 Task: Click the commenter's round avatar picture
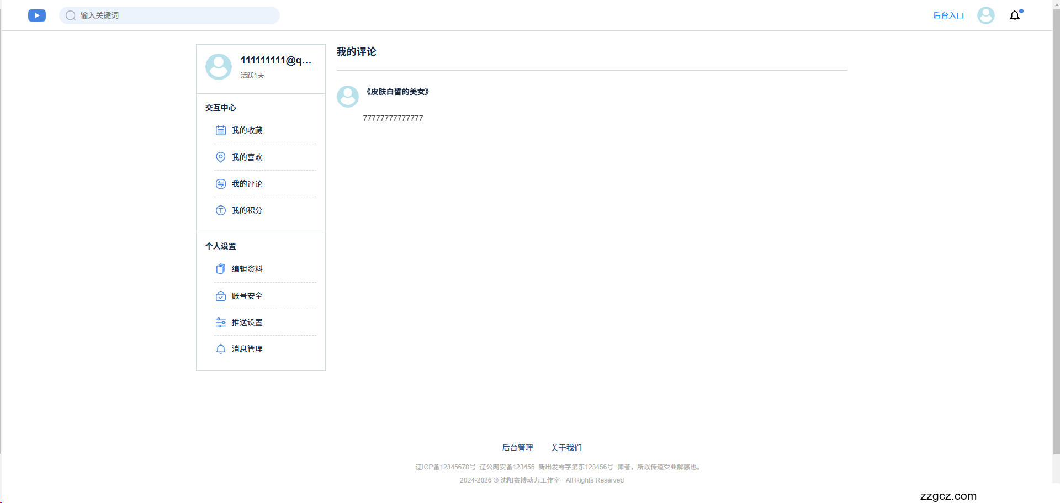[348, 97]
